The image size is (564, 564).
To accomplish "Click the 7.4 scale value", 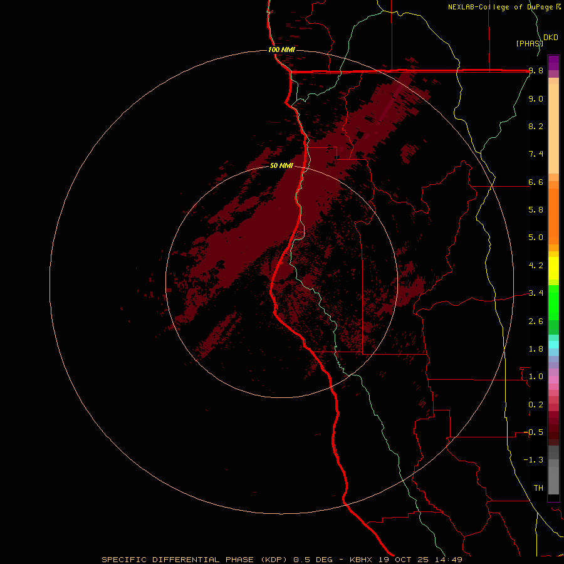I will 536,154.
